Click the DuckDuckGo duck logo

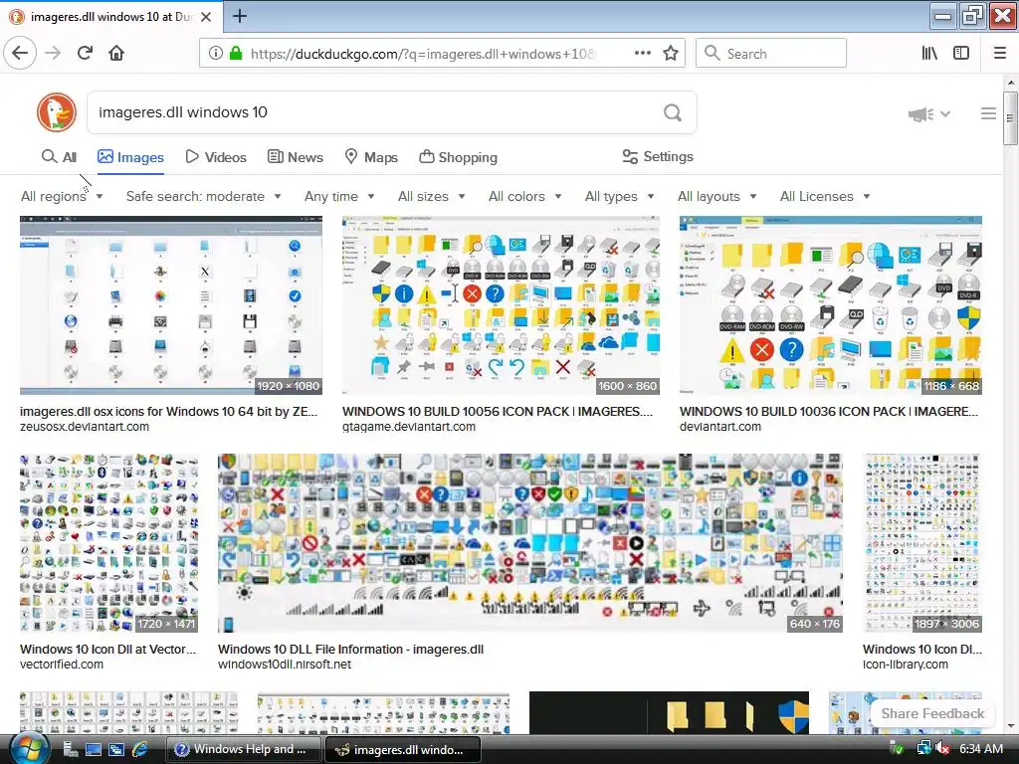(57, 112)
